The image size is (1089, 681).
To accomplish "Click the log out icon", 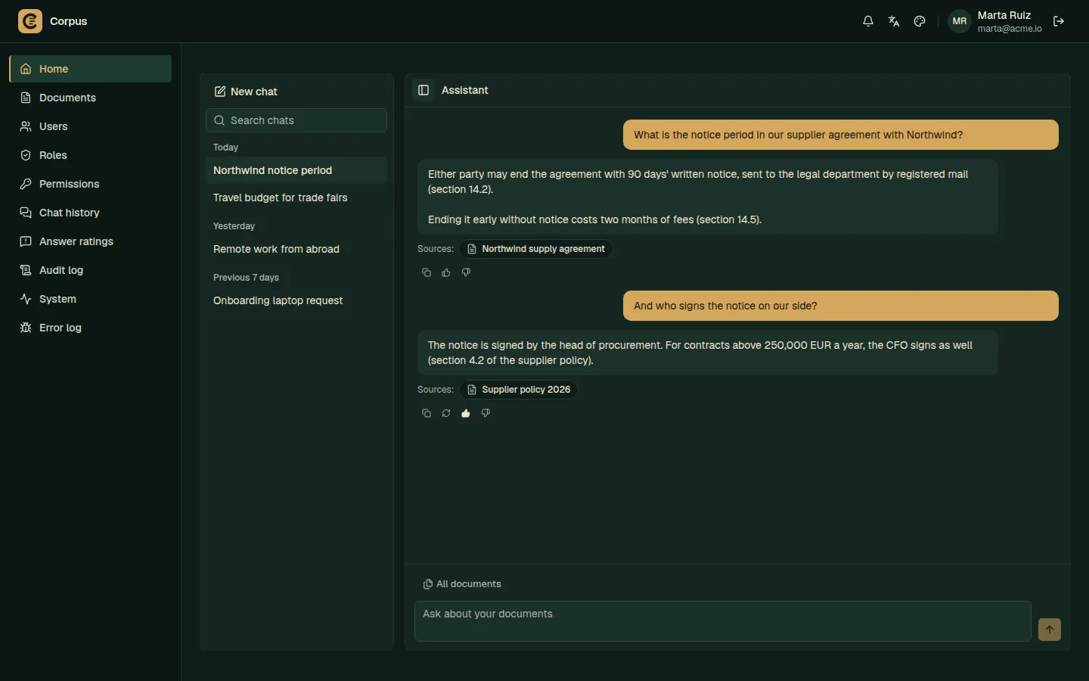I will click(1059, 21).
